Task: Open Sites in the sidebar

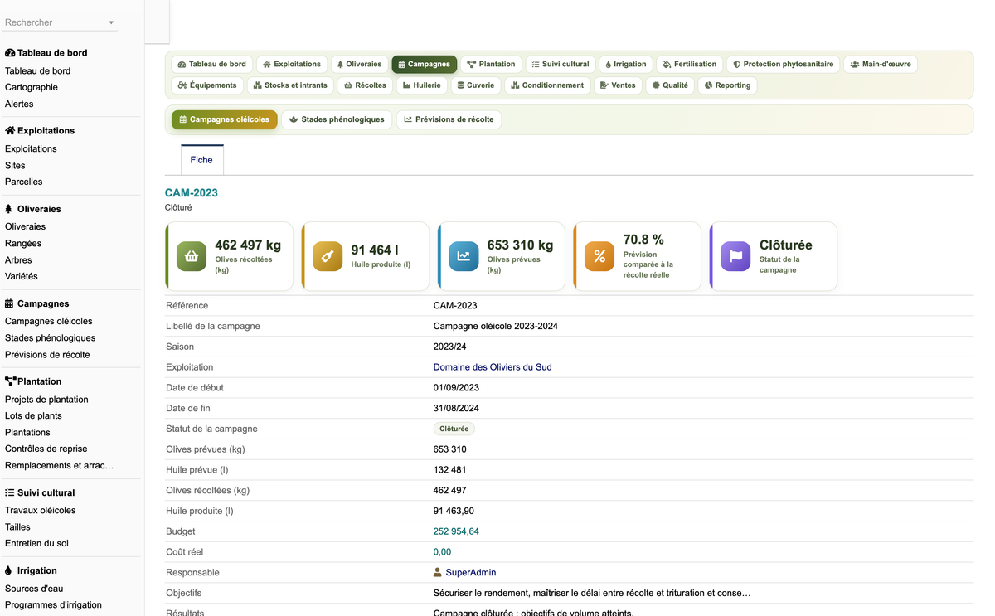Action: [x=15, y=165]
